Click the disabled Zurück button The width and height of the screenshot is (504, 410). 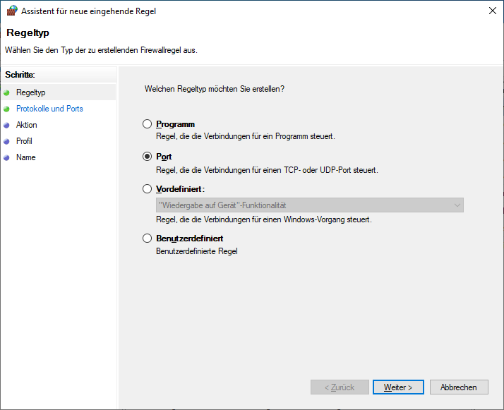point(340,387)
